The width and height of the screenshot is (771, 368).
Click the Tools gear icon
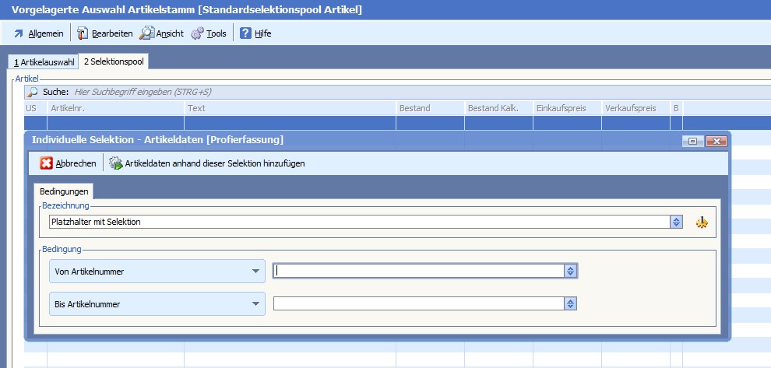click(197, 33)
